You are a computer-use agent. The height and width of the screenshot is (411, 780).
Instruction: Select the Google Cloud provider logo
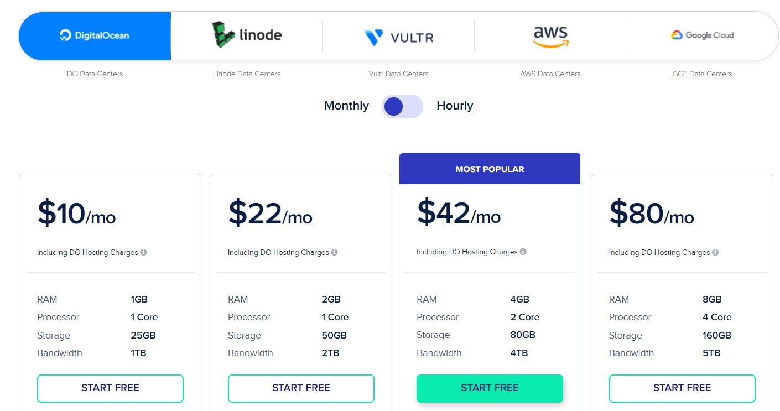click(703, 35)
